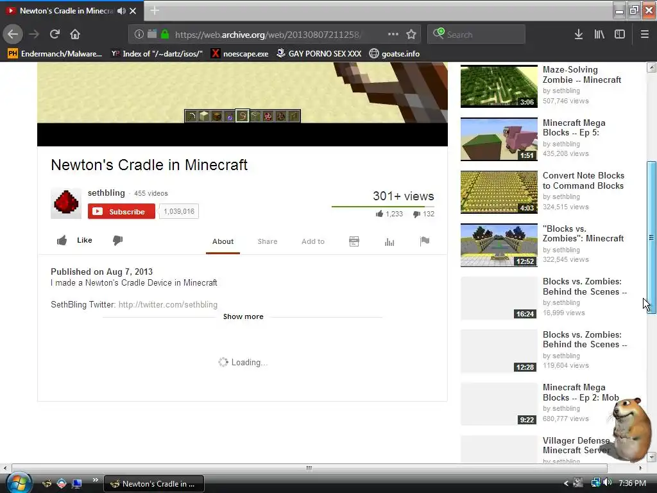
Task: Open the Downloads arrow icon
Action: click(x=579, y=35)
